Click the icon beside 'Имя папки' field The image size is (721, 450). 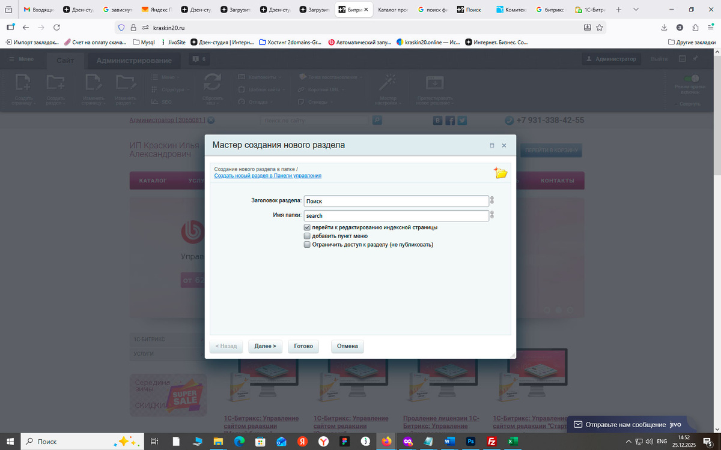(492, 215)
